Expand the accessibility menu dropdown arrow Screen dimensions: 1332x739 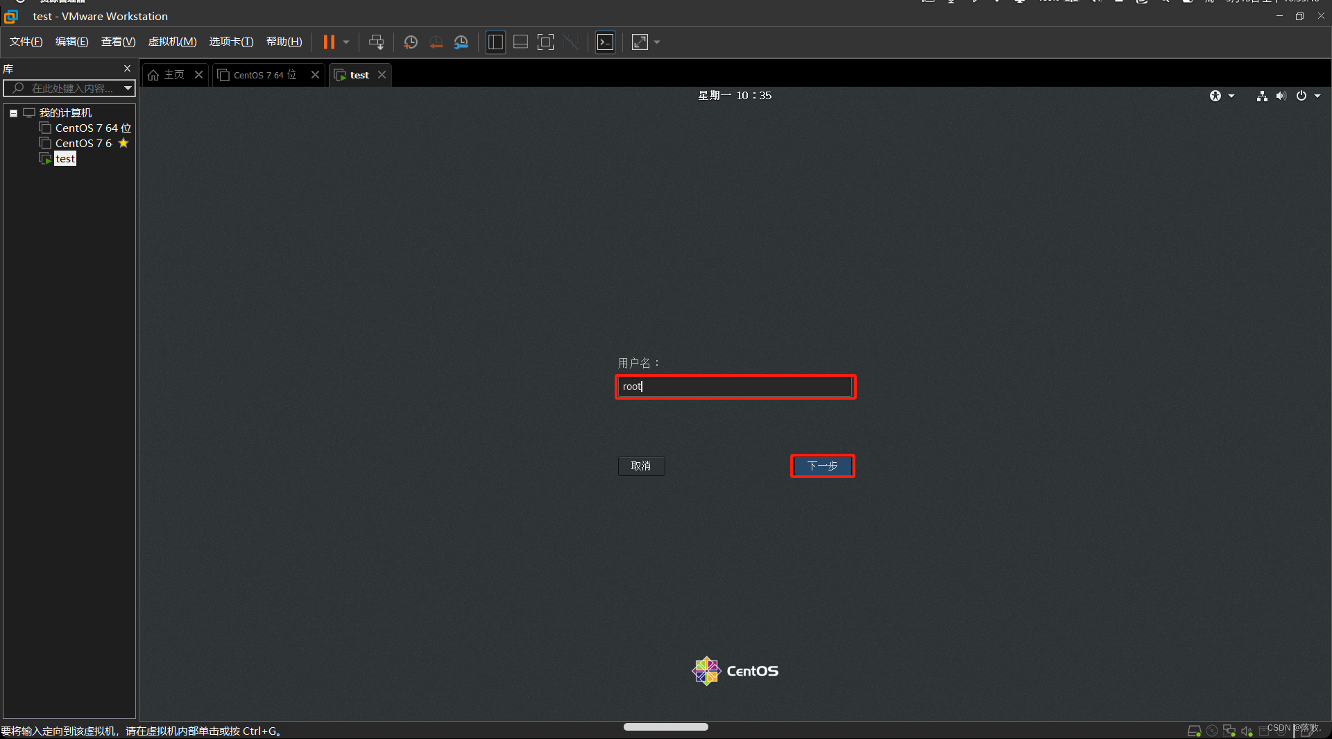coord(1231,96)
